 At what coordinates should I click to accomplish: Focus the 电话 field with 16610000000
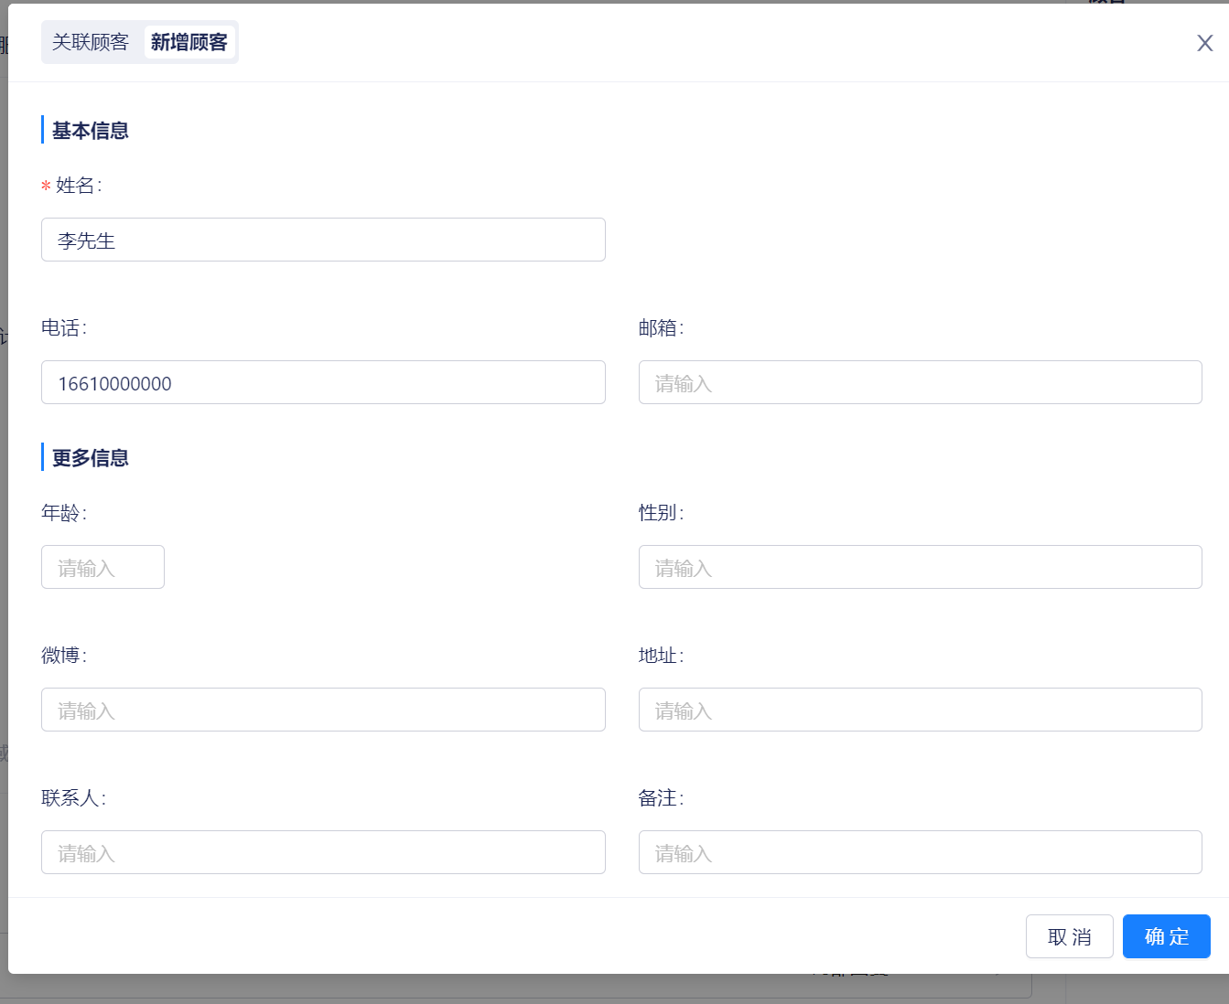click(x=323, y=382)
